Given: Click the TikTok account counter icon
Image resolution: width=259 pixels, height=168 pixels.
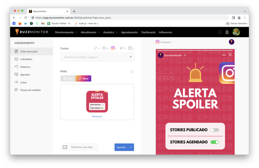Looking at the screenshot, I should [96, 48].
